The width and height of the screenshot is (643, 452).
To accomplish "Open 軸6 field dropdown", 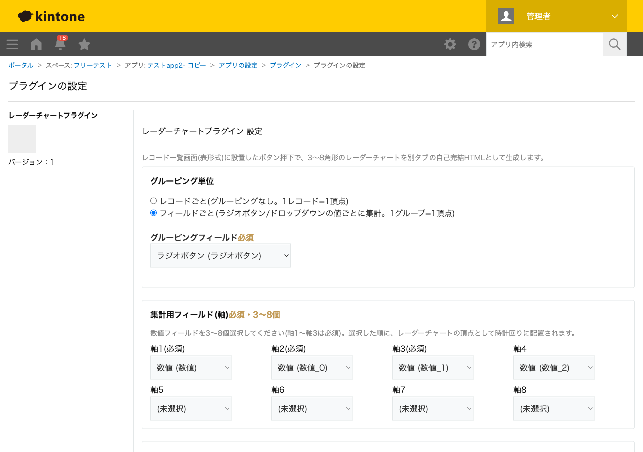I will 312,408.
